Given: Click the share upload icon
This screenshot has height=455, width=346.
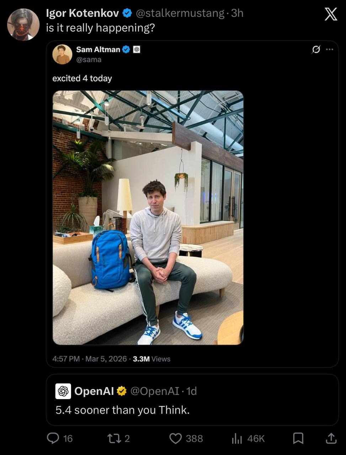Looking at the screenshot, I should [331, 438].
